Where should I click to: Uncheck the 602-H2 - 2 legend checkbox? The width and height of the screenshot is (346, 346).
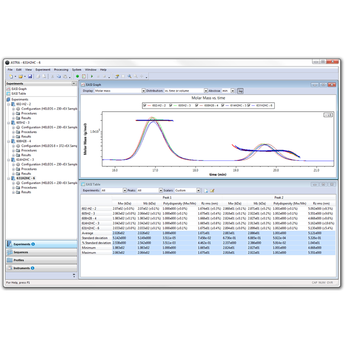pos(145,106)
